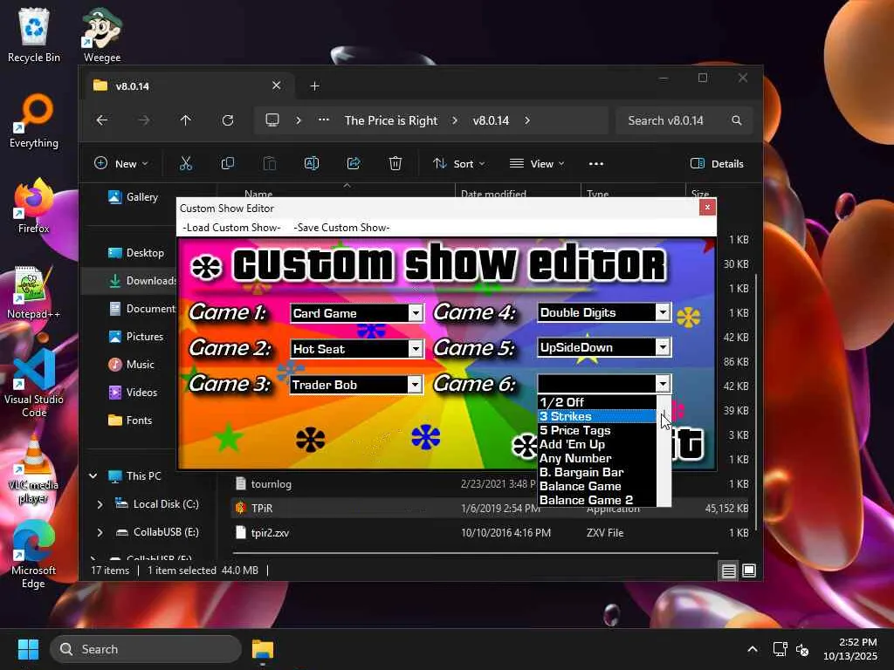Open the Weegee desktop shortcut
The width and height of the screenshot is (894, 670).
(x=101, y=35)
